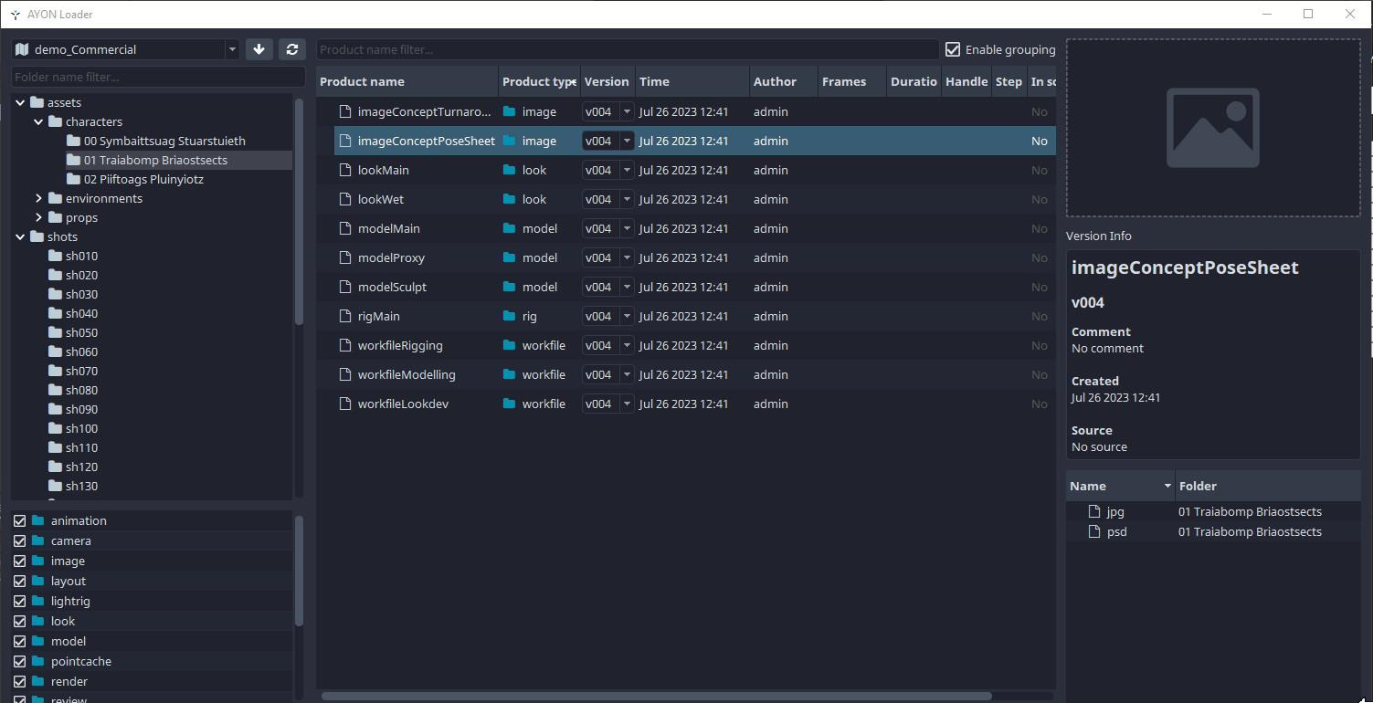
Task: Click the refresh icon next to the project selector
Action: tap(291, 49)
